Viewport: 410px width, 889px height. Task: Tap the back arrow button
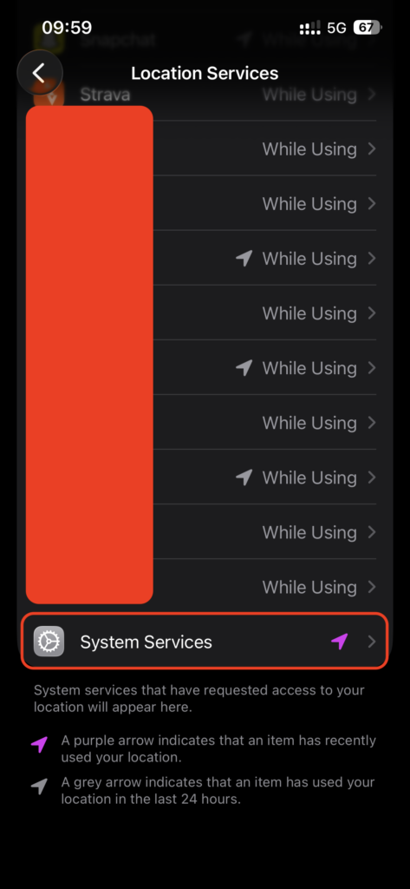click(40, 73)
